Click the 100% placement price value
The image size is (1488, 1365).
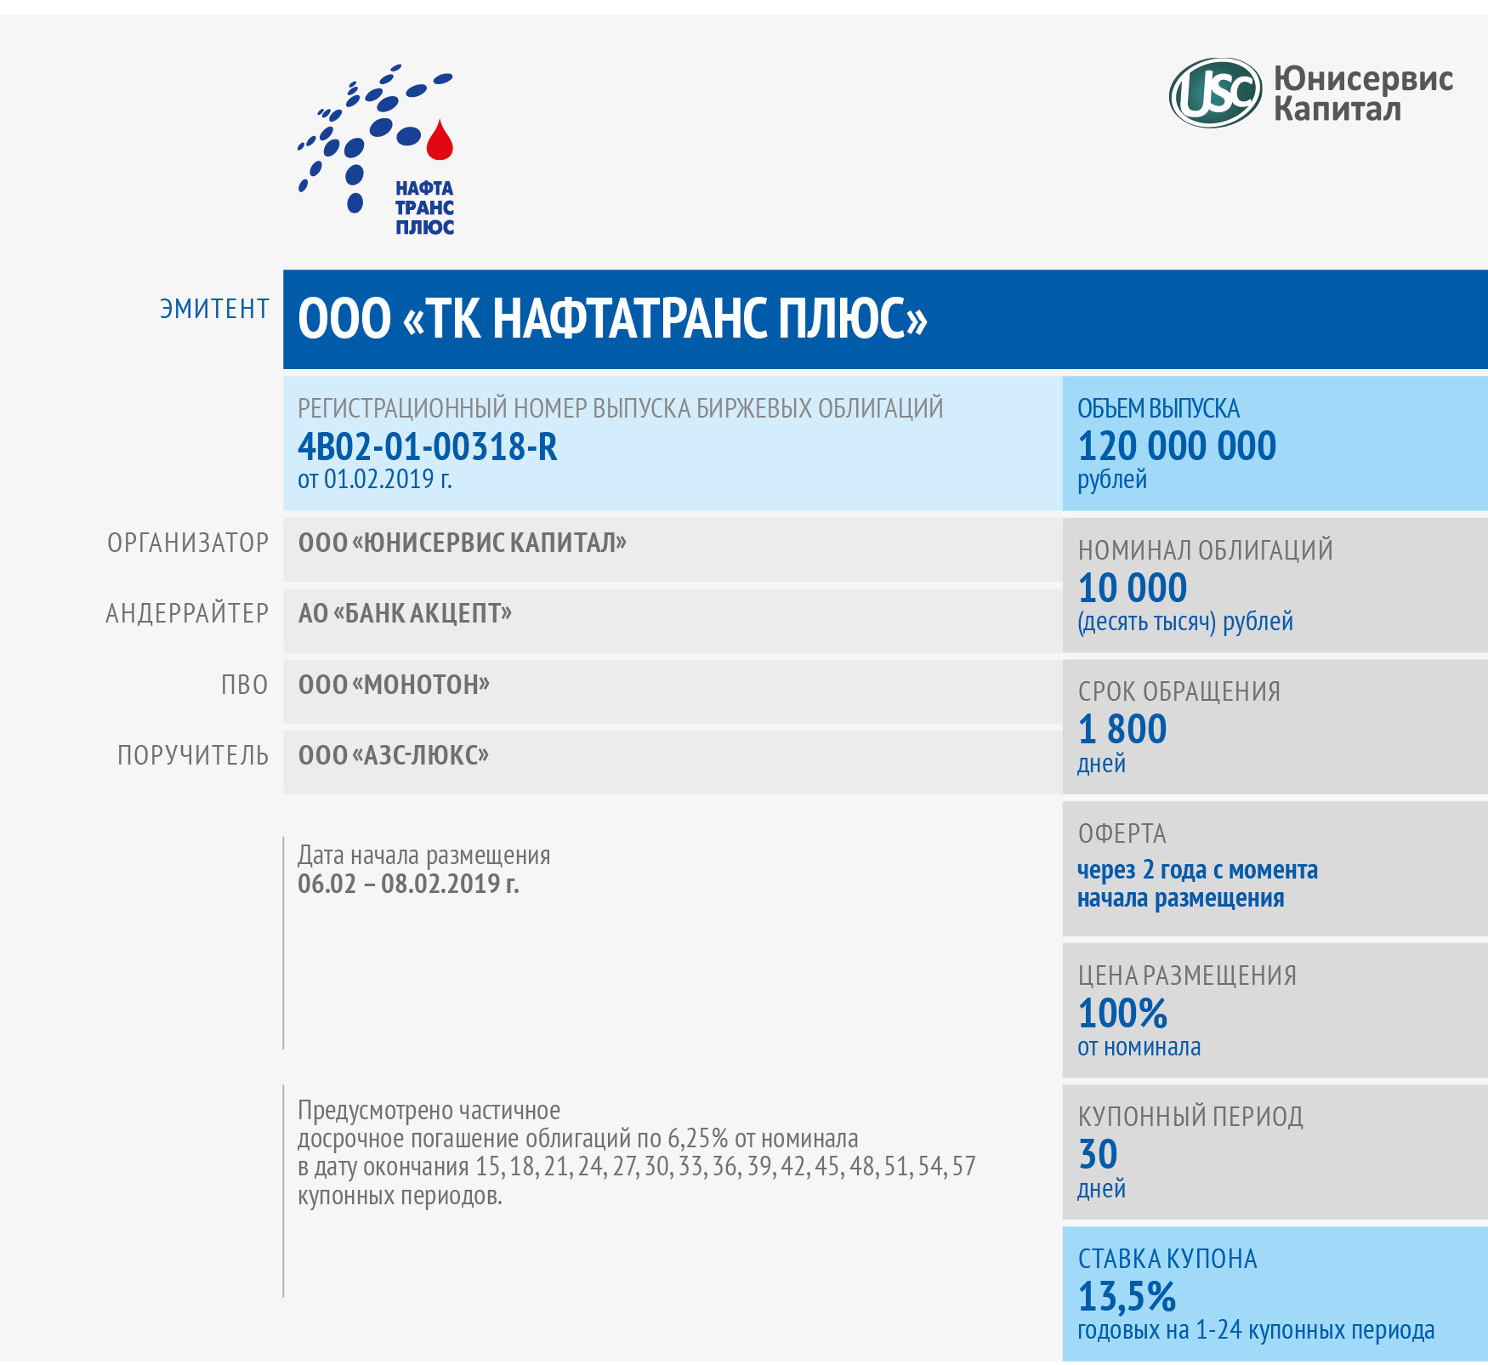tap(1122, 1013)
